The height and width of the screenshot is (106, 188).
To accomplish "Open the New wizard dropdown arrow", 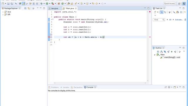I will pyautogui.click(x=6, y=4).
